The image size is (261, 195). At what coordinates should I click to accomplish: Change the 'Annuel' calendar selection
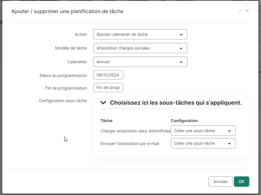point(140,62)
